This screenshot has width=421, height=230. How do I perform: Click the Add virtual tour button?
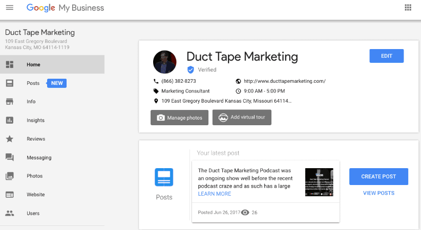click(242, 117)
